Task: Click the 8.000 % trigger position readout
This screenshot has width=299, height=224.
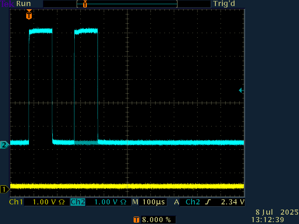Action: [156, 219]
